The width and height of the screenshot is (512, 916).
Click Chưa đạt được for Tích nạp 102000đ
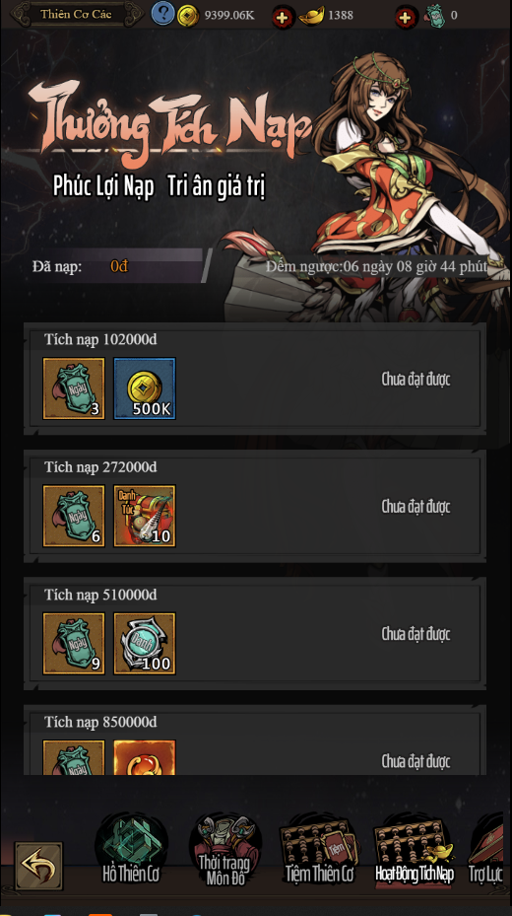pos(416,380)
